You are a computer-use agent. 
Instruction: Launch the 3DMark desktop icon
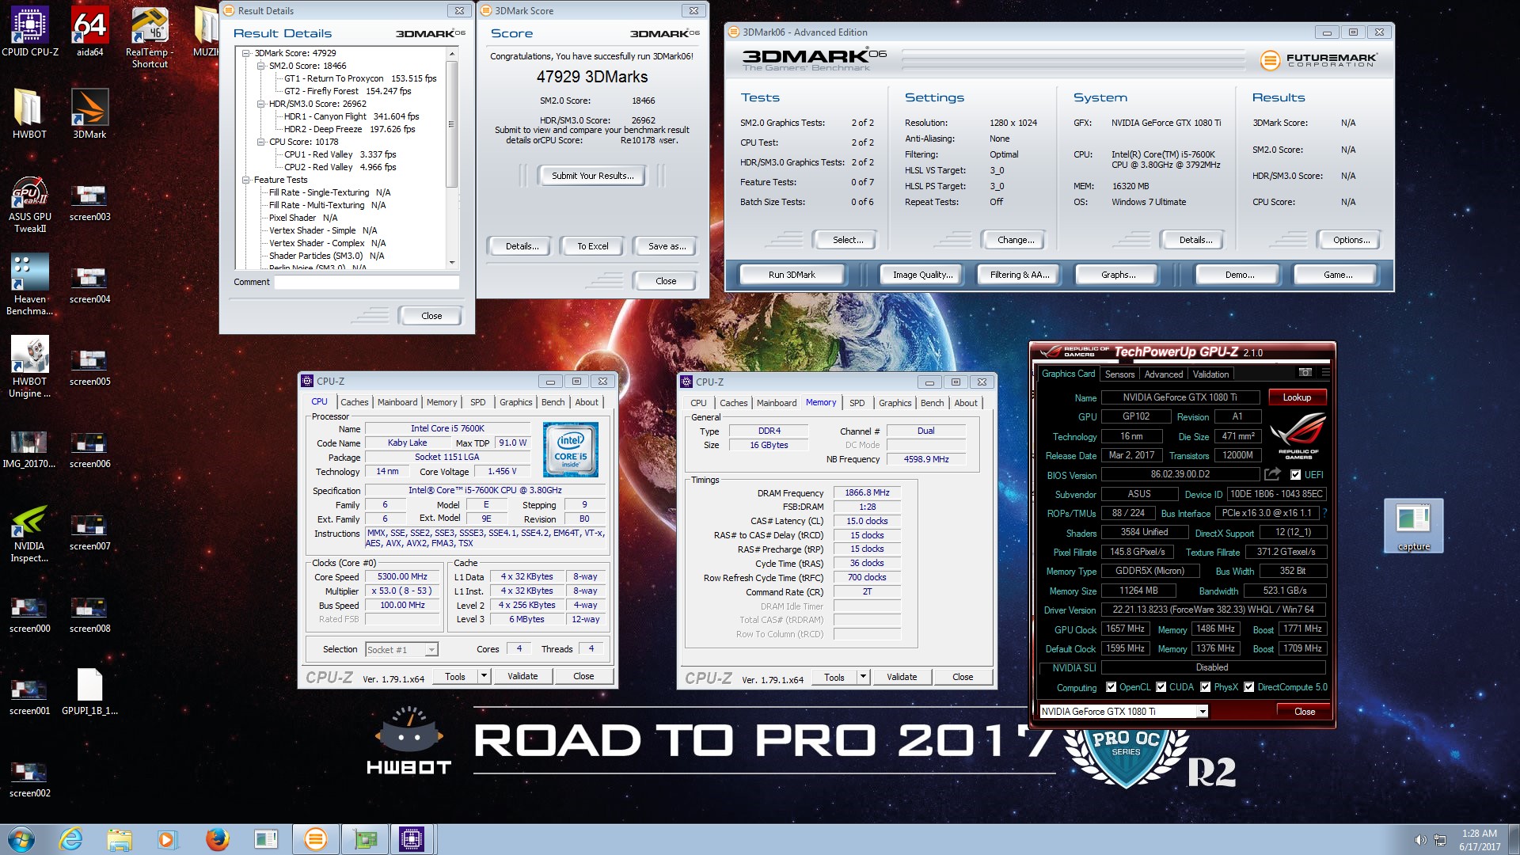pos(89,114)
